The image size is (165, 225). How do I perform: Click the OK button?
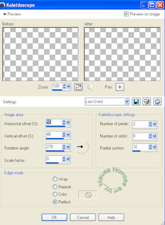pos(54,217)
